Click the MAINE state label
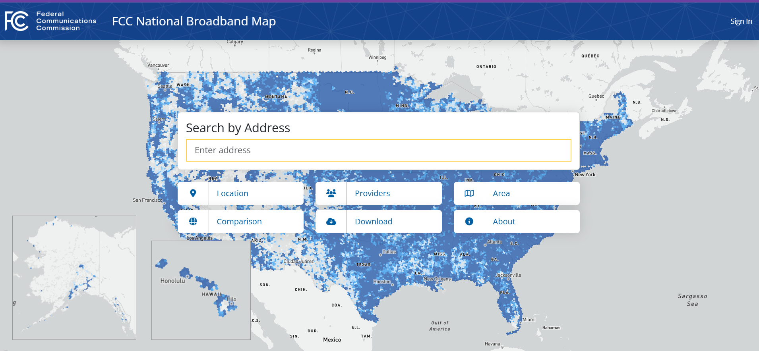Screen dimensions: 759x351 point(613,118)
